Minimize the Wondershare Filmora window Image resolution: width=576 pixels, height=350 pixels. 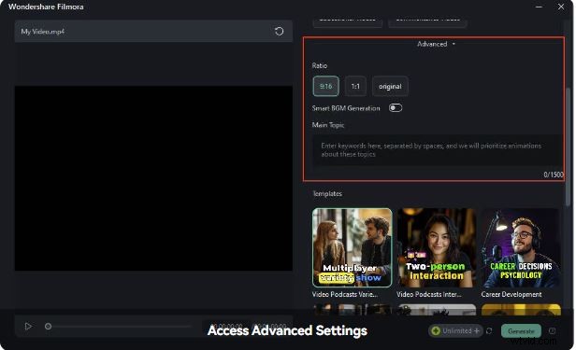[x=539, y=7]
